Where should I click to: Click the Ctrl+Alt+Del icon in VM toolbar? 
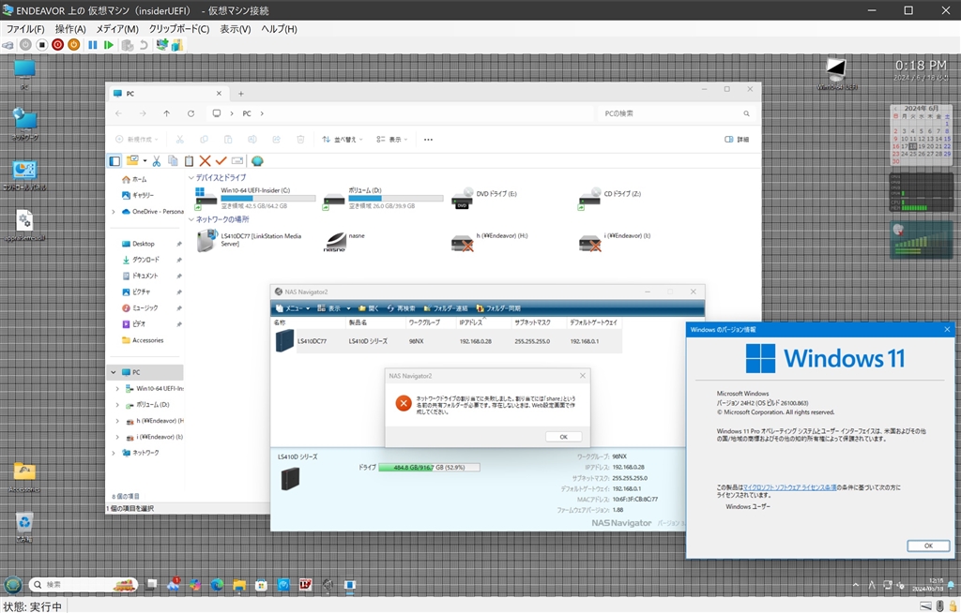coord(8,45)
